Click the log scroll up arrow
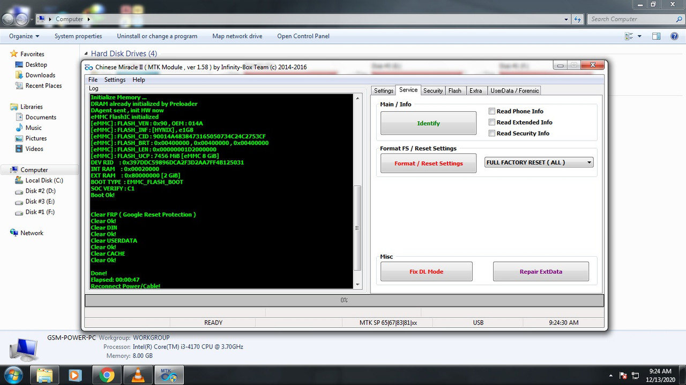 357,98
